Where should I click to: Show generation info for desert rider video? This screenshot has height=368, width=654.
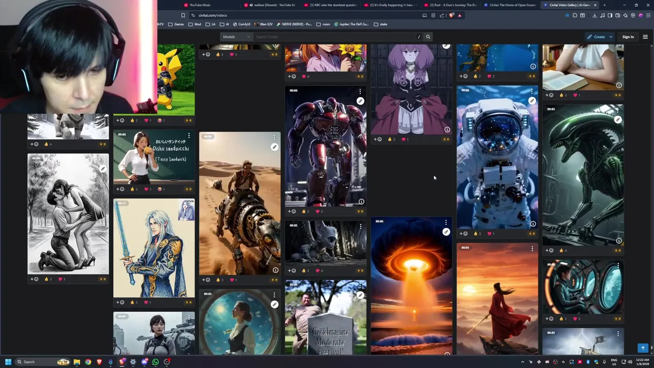click(275, 270)
